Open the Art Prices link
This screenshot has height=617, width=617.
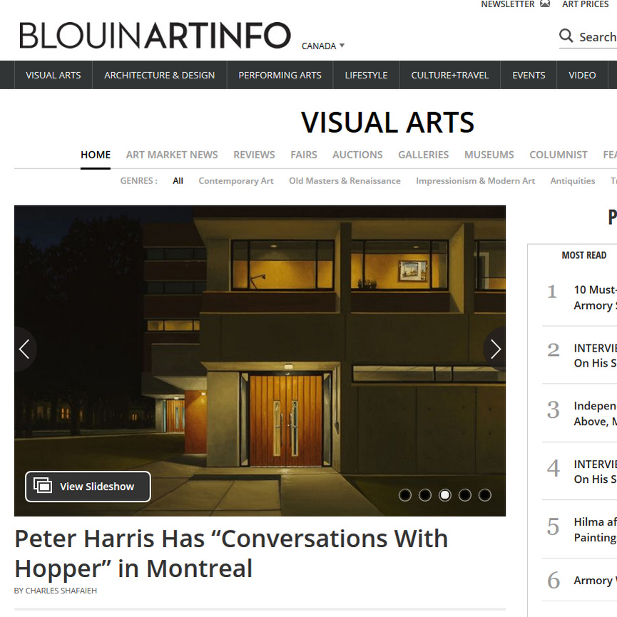pos(585,4)
